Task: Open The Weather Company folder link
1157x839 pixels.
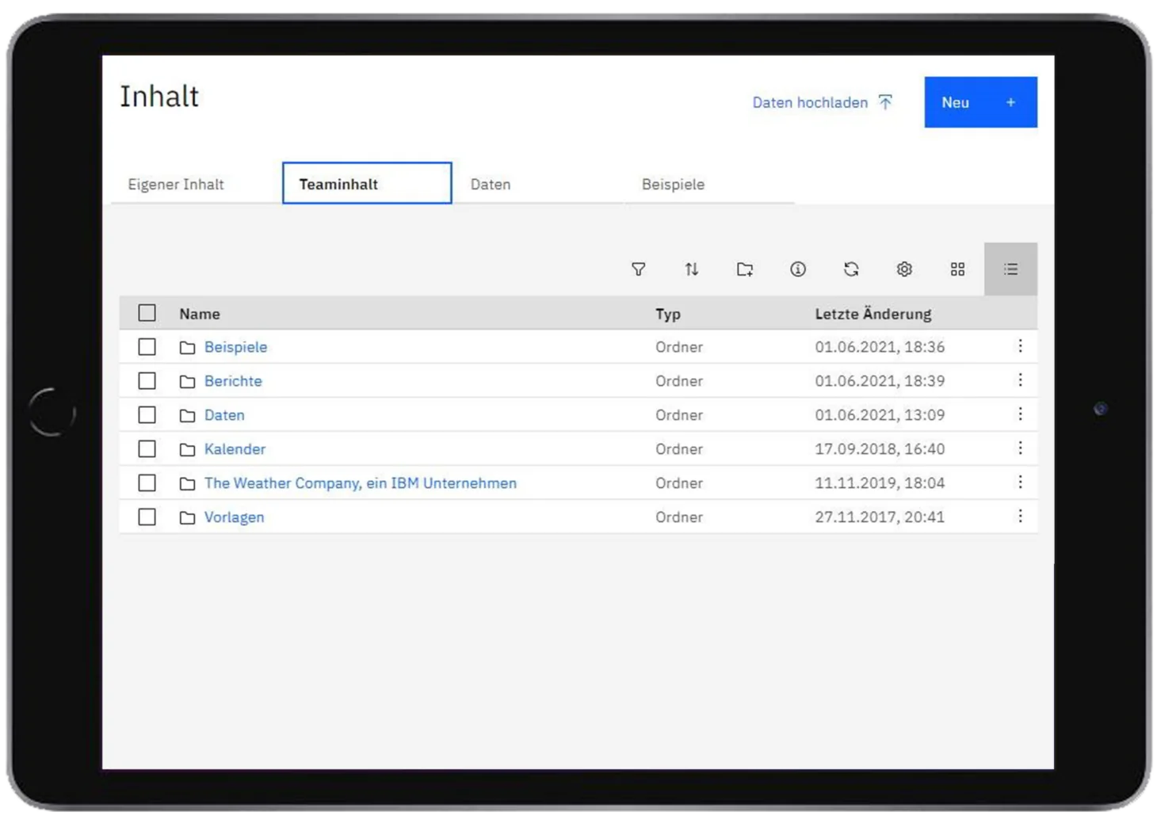Action: tap(360, 483)
